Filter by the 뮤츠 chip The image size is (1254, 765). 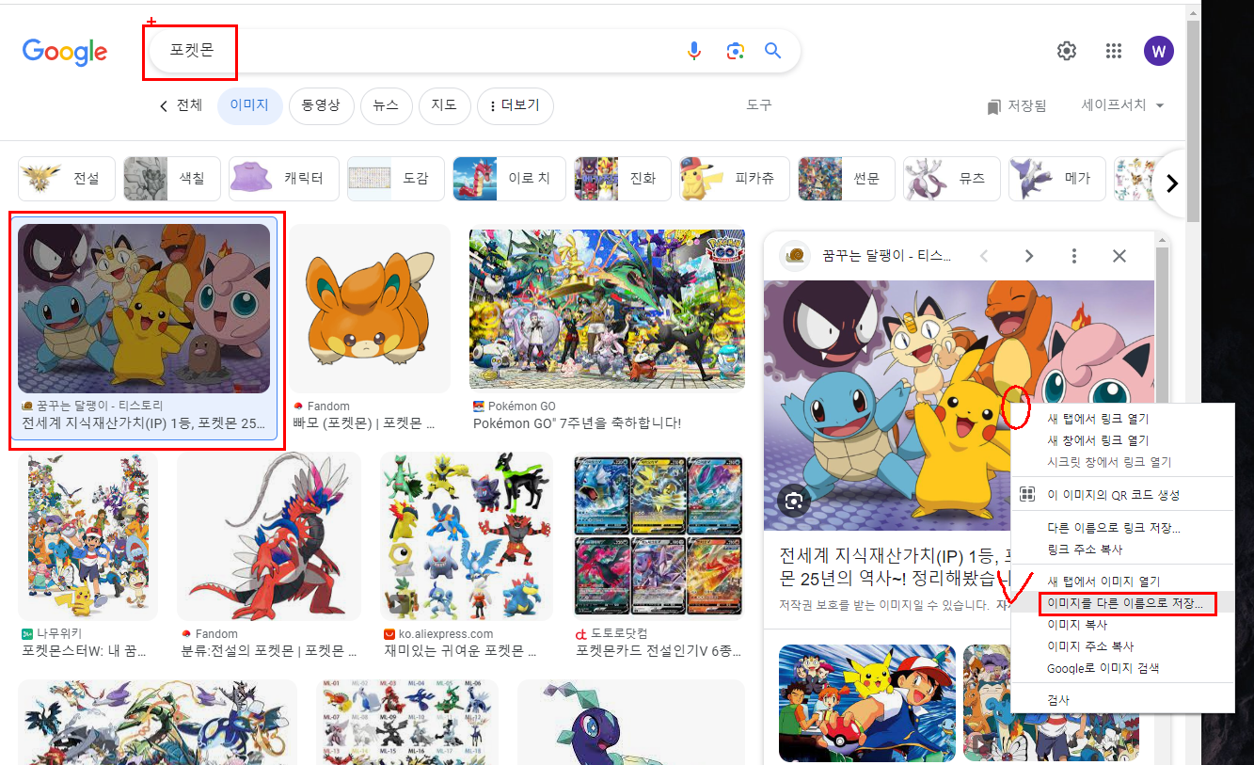click(952, 179)
